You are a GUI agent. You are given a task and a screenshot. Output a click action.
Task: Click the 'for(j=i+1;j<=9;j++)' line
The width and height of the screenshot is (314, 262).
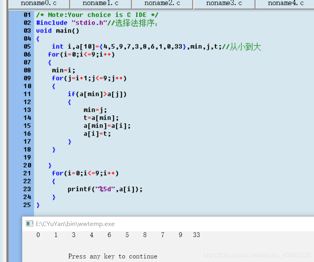89,78
